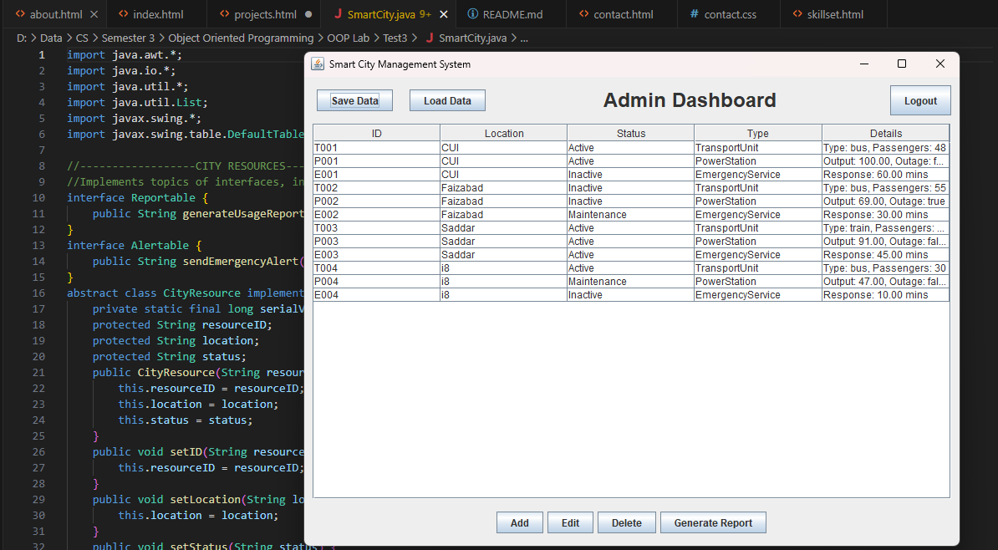Click the Maintenance status in row P004
998x550 pixels.
631,282
